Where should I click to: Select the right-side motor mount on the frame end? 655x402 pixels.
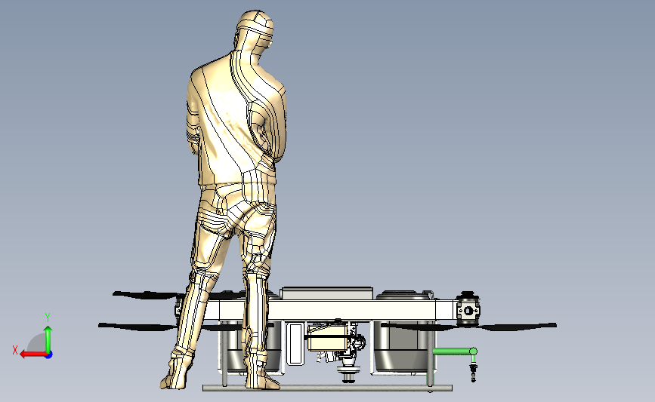468,309
